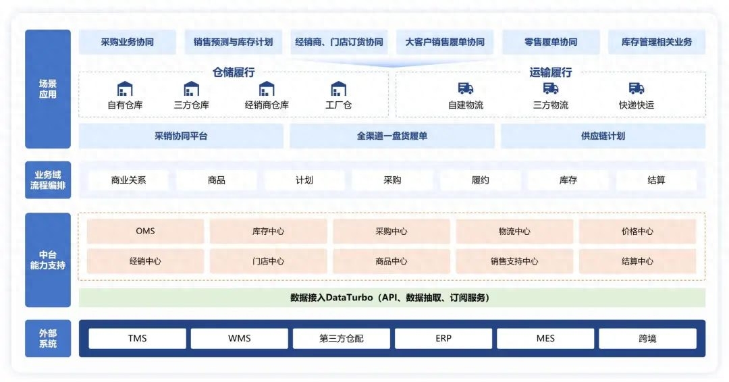Screen dimensions: 729x382
Task: Click the 销售支持中心 capability box
Action: (x=514, y=261)
